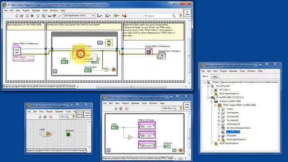Open Operate menu in PC Main window

36,10
